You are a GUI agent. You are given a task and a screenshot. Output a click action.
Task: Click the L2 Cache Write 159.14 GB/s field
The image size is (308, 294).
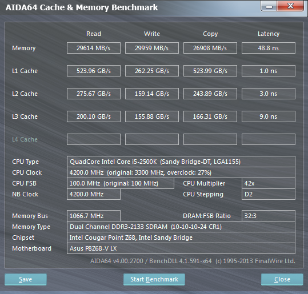152,94
